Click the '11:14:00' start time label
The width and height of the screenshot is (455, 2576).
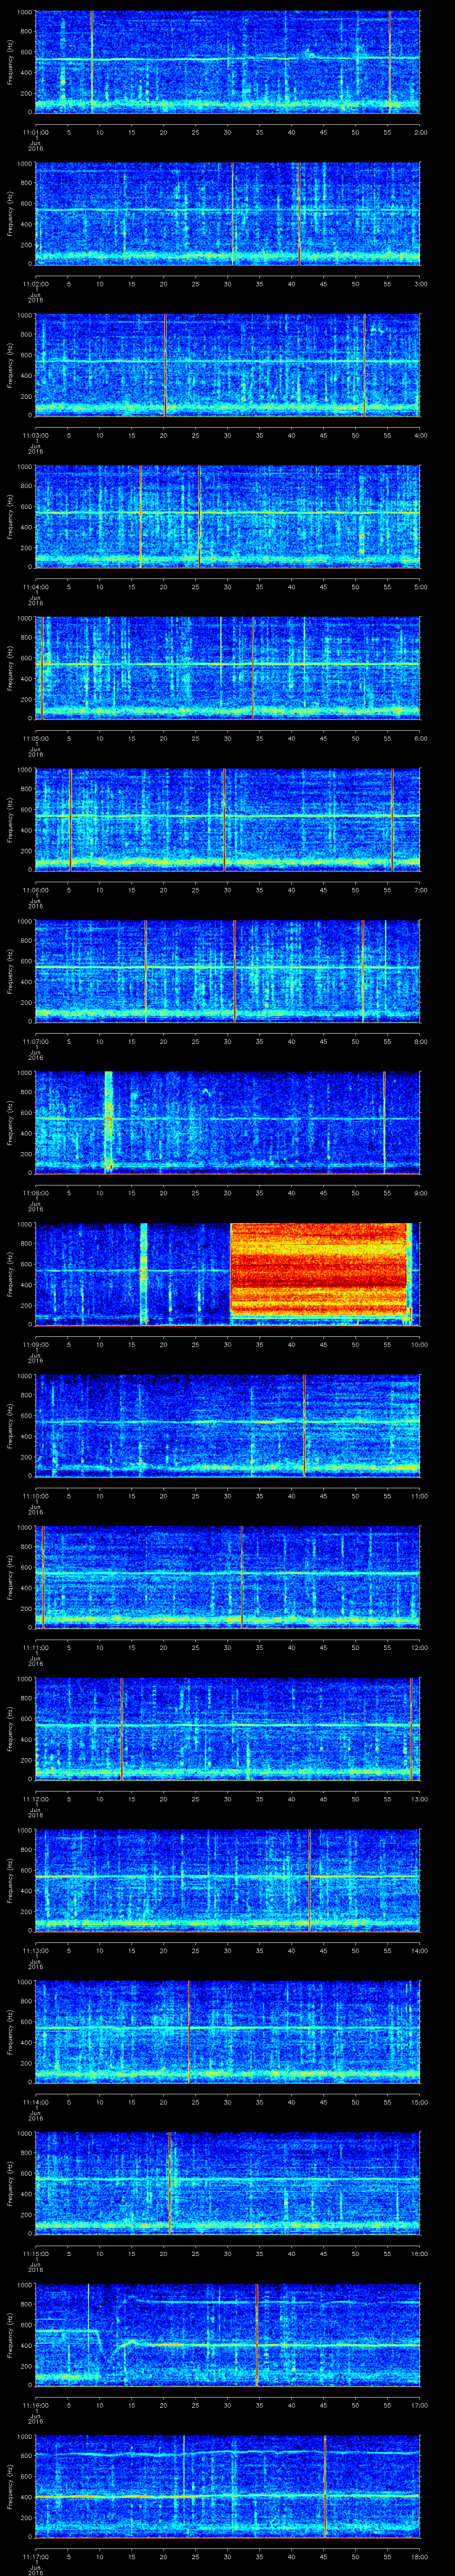pyautogui.click(x=35, y=2102)
